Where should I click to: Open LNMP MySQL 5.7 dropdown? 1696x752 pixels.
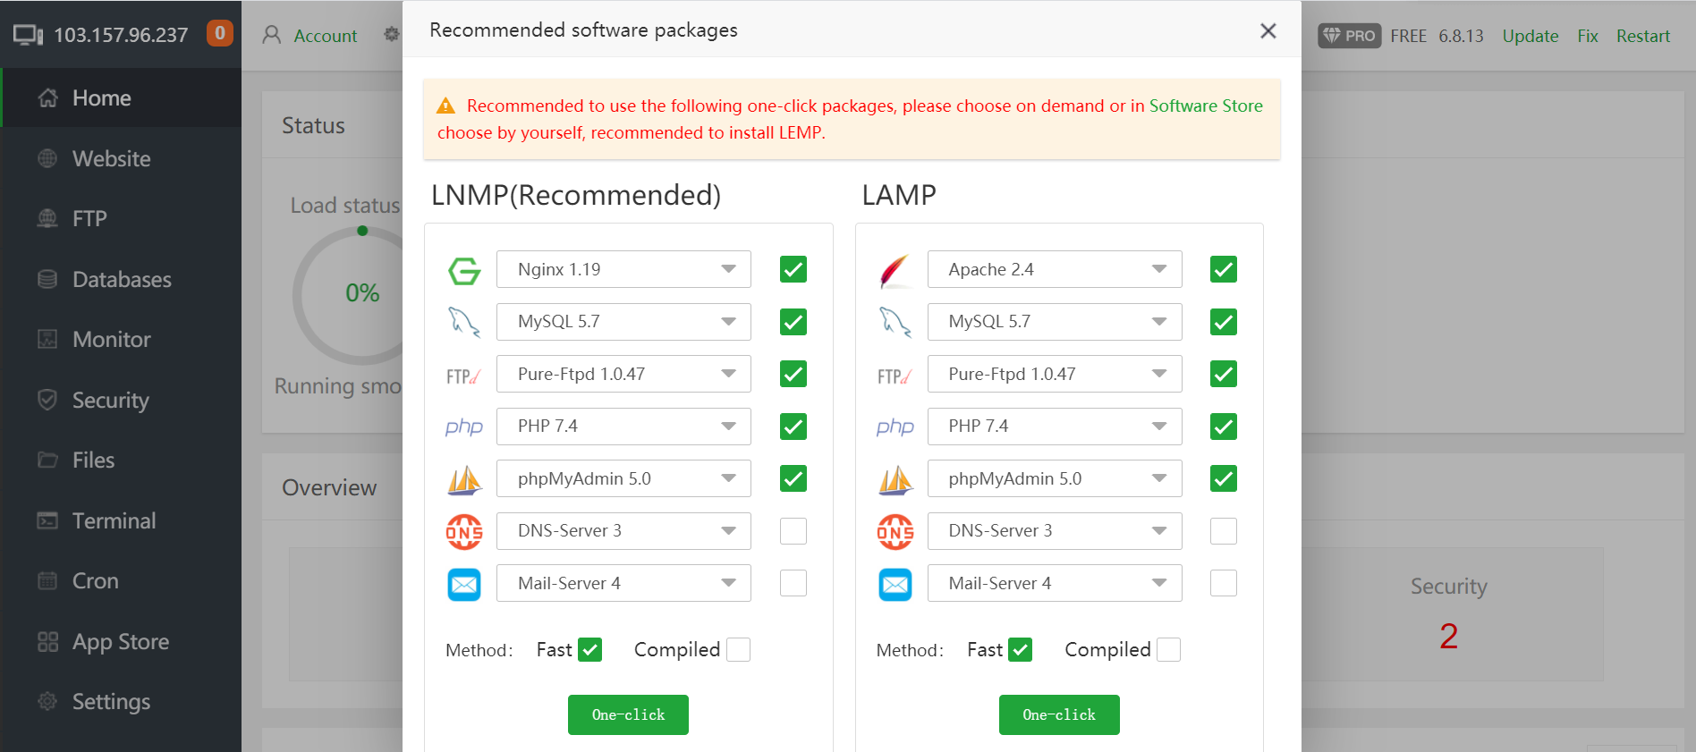(623, 322)
